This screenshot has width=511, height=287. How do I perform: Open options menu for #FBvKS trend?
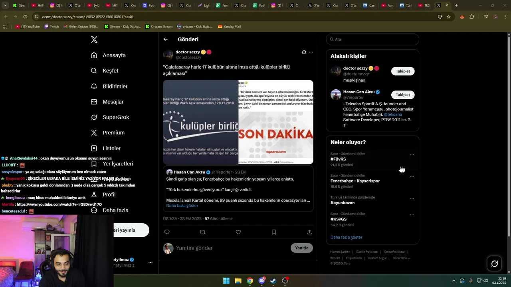[412, 155]
